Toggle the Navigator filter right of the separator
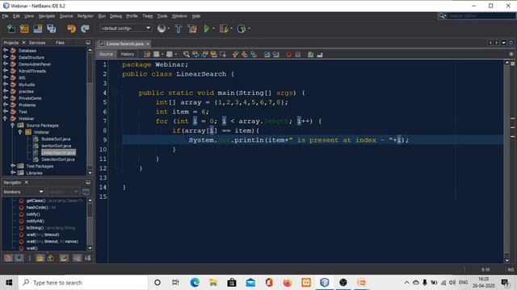Viewport: 517px width, 290px height. point(40,258)
